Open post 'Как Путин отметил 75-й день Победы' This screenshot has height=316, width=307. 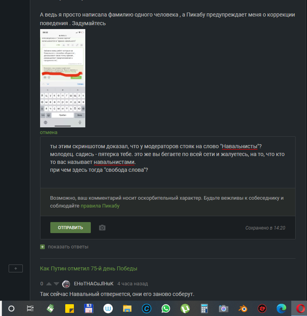pyautogui.click(x=88, y=268)
